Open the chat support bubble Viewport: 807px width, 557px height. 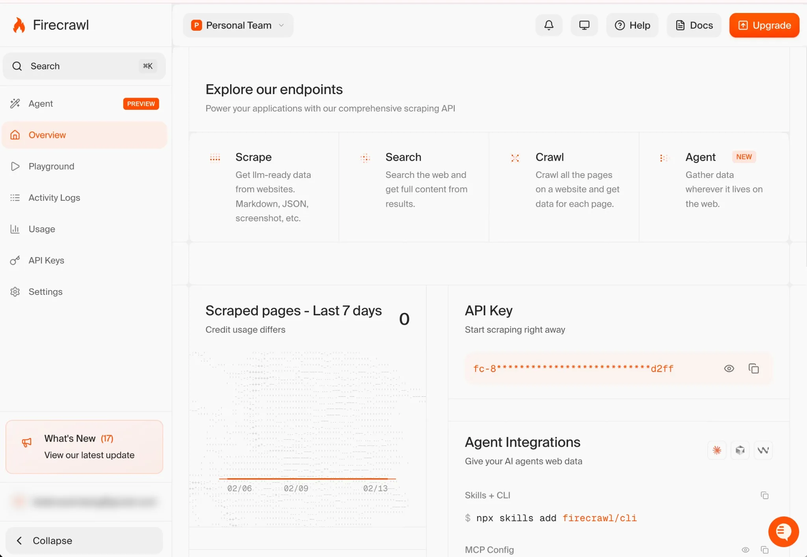(x=783, y=531)
